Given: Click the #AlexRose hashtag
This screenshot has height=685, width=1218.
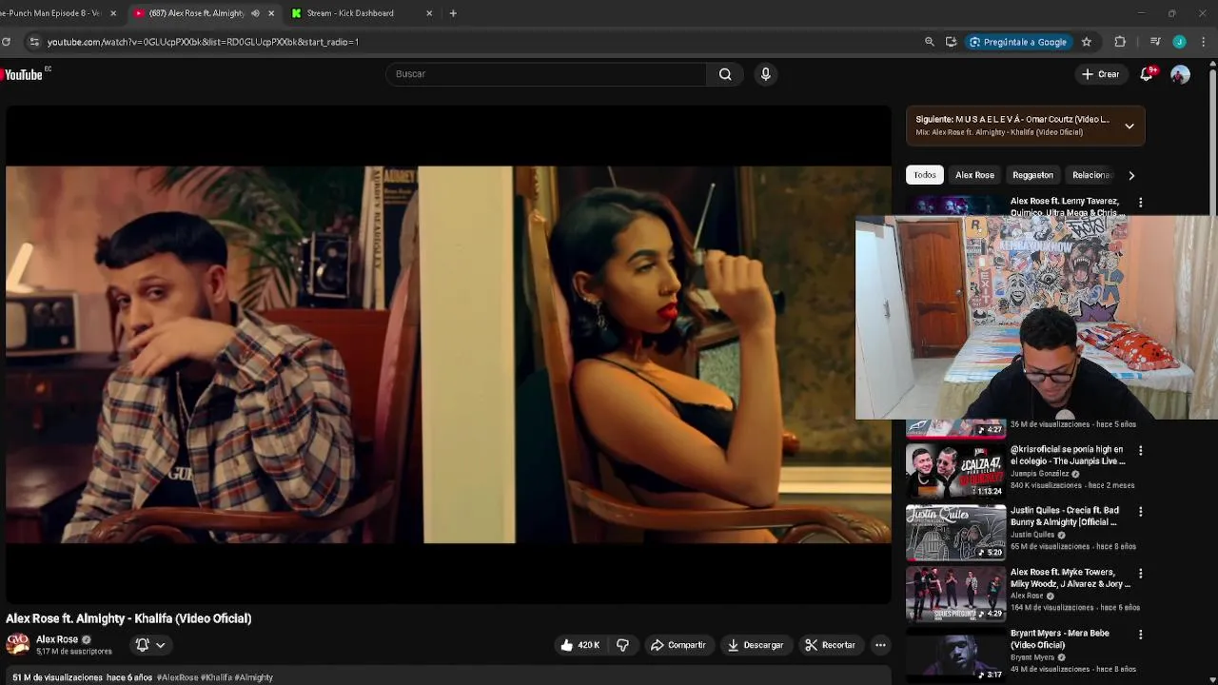Looking at the screenshot, I should coord(180,677).
